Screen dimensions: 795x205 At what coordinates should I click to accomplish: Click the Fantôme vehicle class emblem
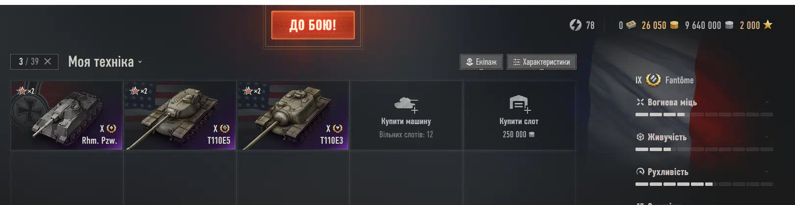coord(653,79)
